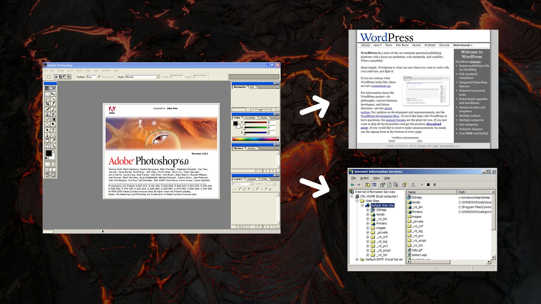
Task: Collapse CRL-HOME (local computer) node
Action: [352, 196]
